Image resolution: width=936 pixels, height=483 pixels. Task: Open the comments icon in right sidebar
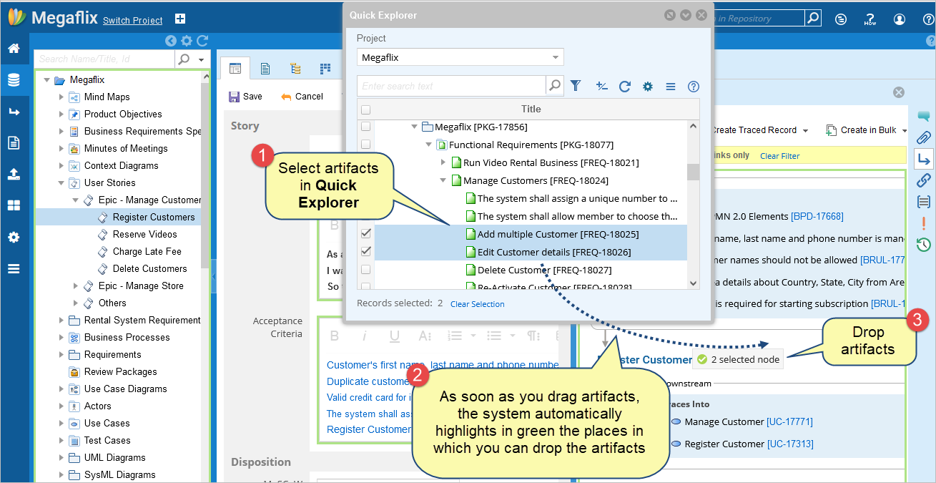(923, 117)
